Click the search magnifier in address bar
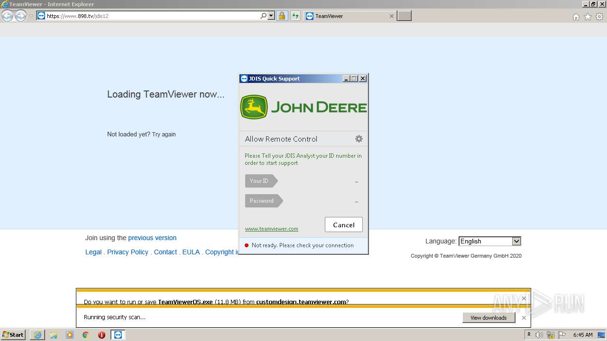The width and height of the screenshot is (607, 341). pos(264,16)
